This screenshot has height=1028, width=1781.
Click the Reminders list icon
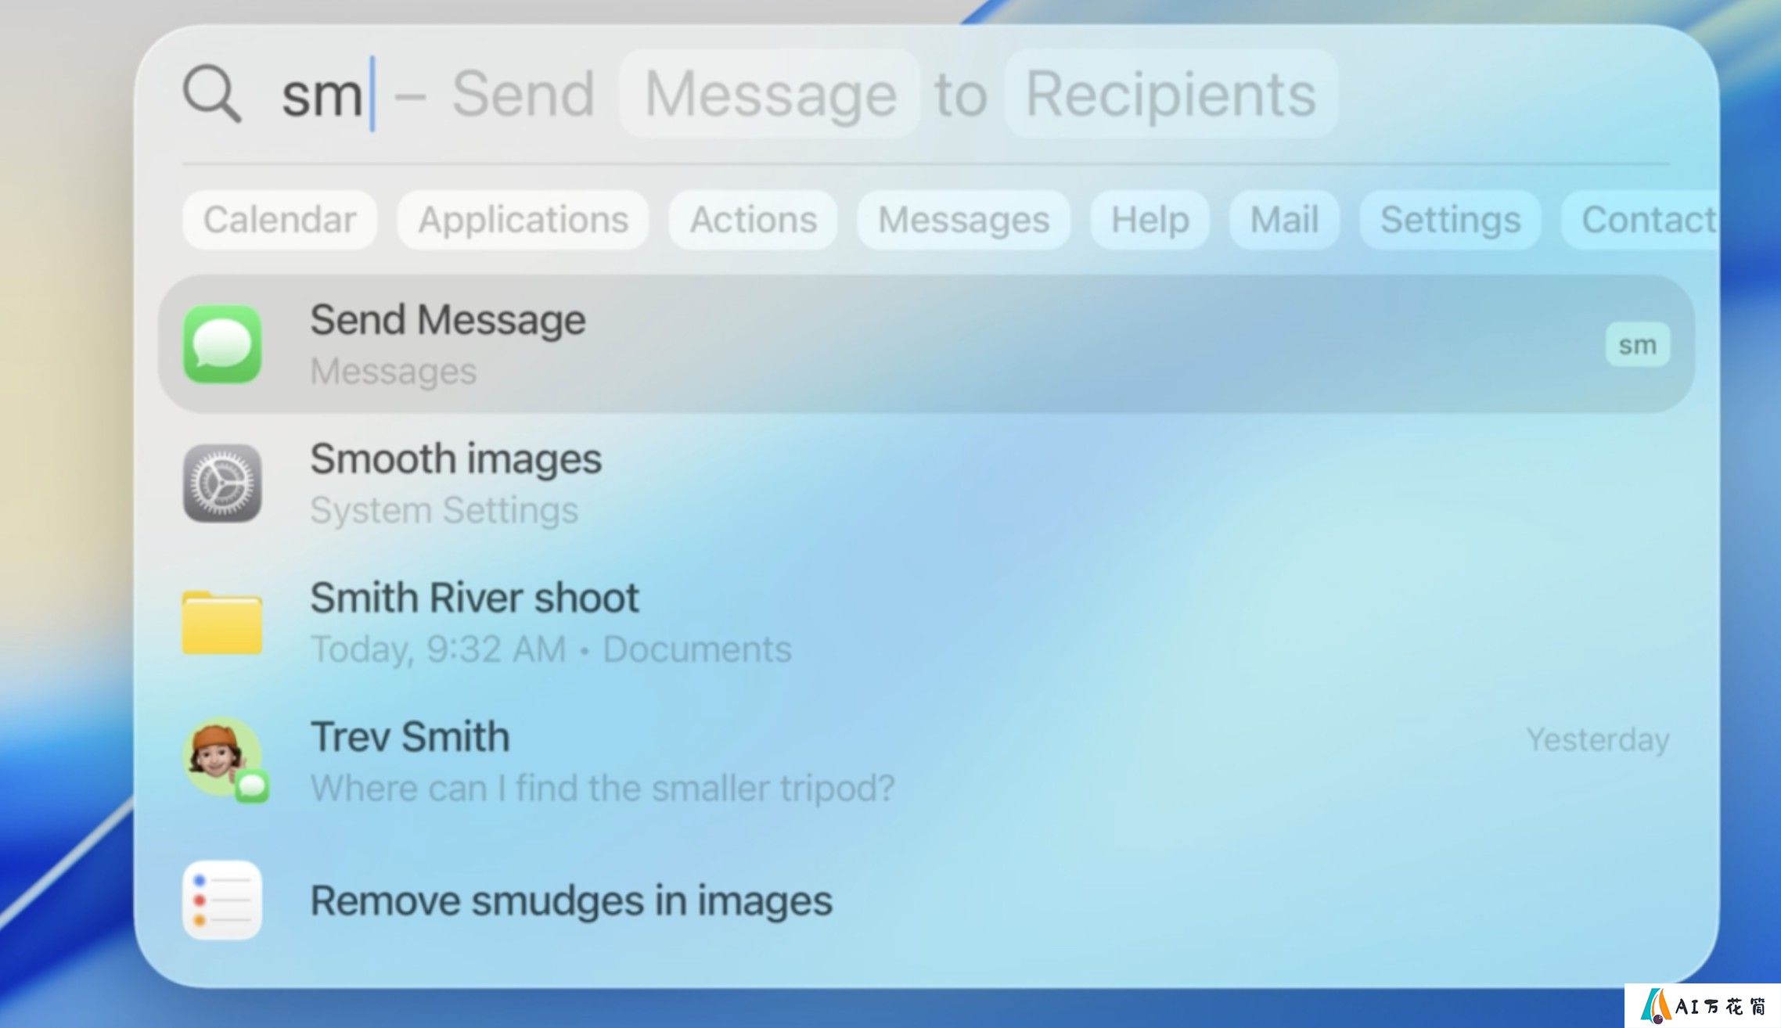point(222,900)
